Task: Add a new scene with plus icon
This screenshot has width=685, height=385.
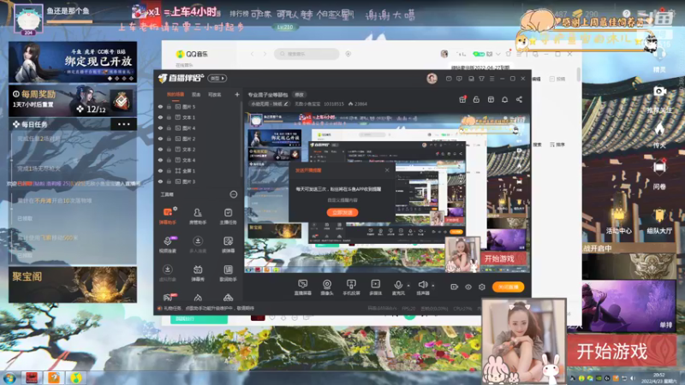Action: (237, 94)
